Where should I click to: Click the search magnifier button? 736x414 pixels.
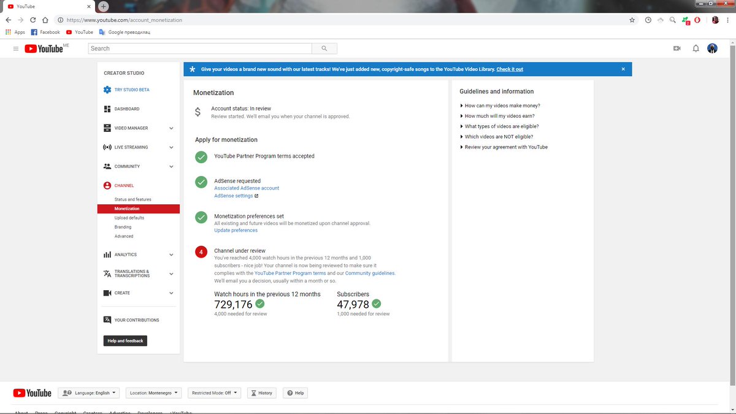click(x=324, y=48)
